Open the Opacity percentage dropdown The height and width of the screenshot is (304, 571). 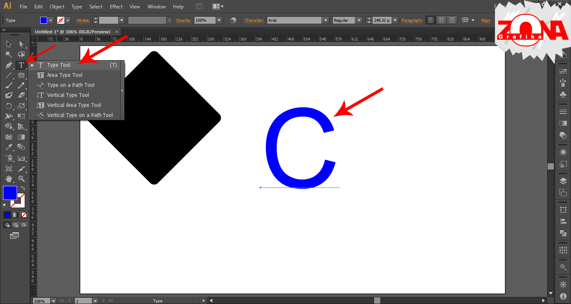[219, 20]
